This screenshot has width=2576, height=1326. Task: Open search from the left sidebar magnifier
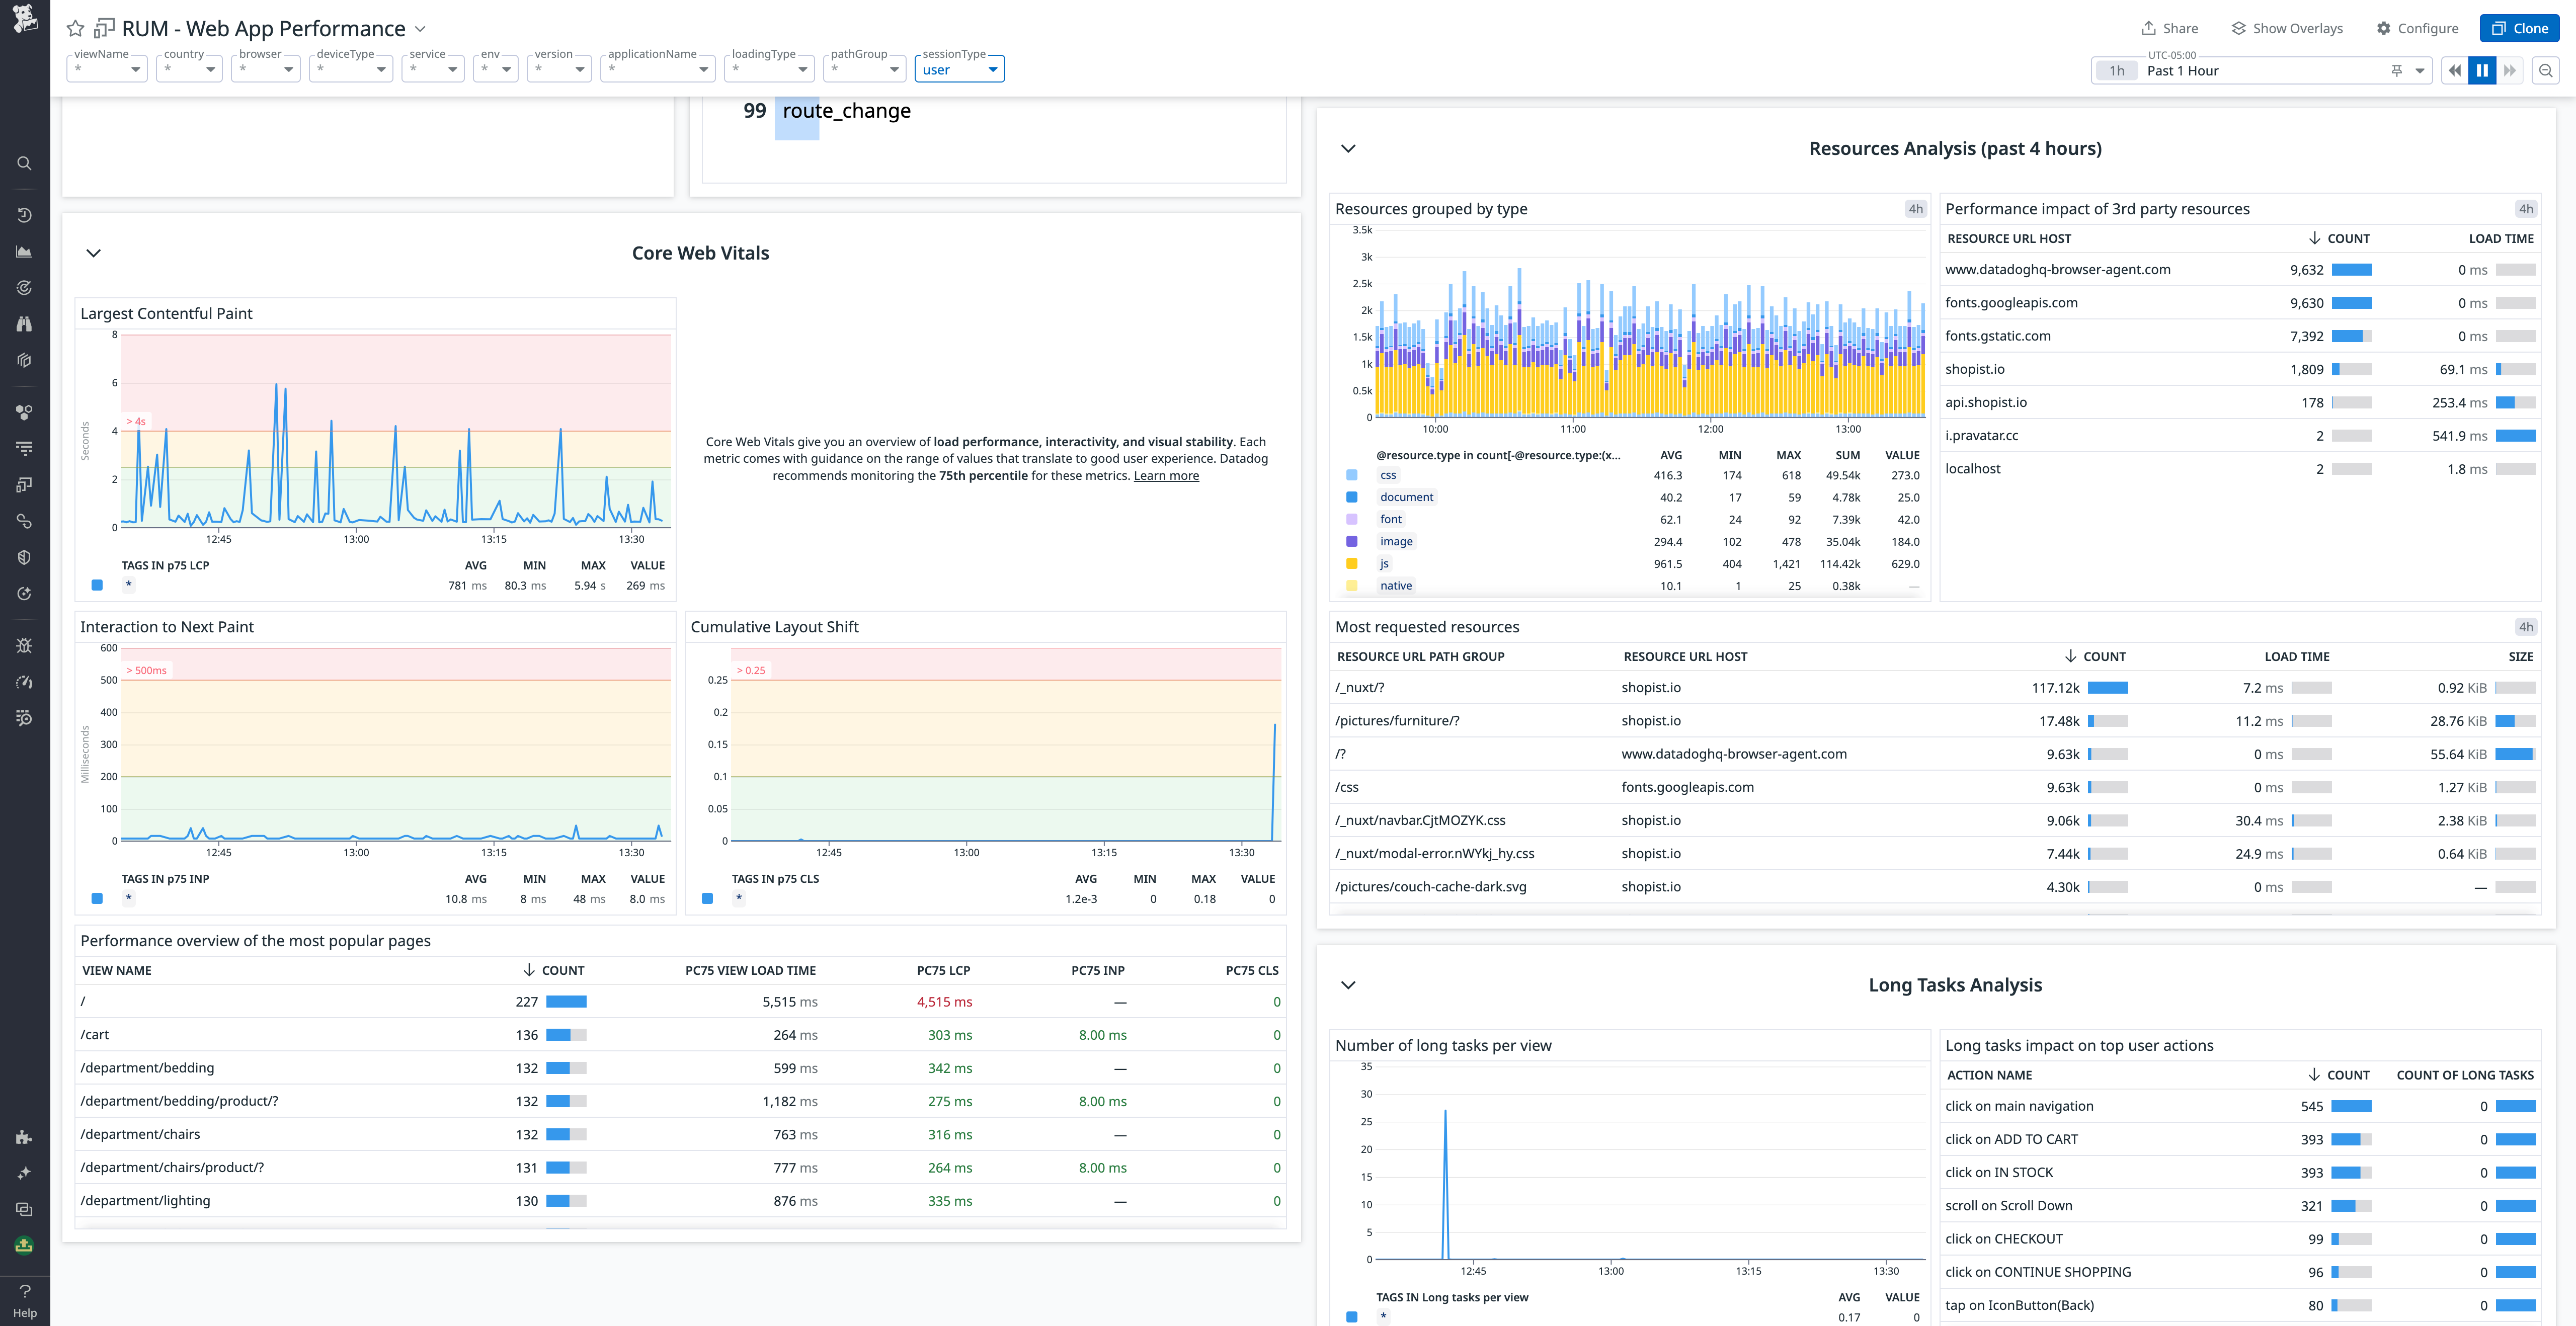[x=24, y=163]
